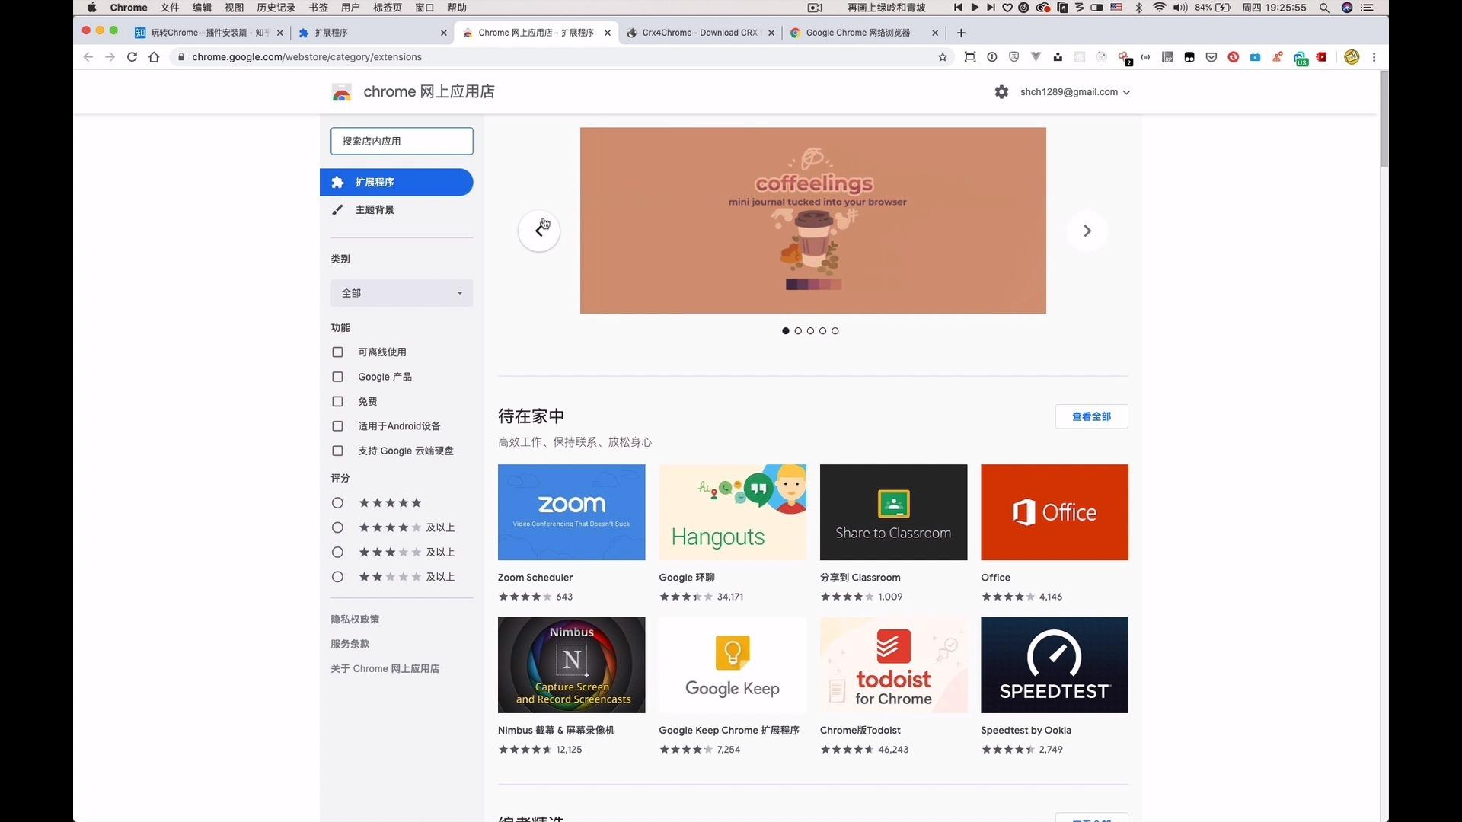Click the coffeelings banner image
This screenshot has height=822, width=1462.
click(x=812, y=221)
